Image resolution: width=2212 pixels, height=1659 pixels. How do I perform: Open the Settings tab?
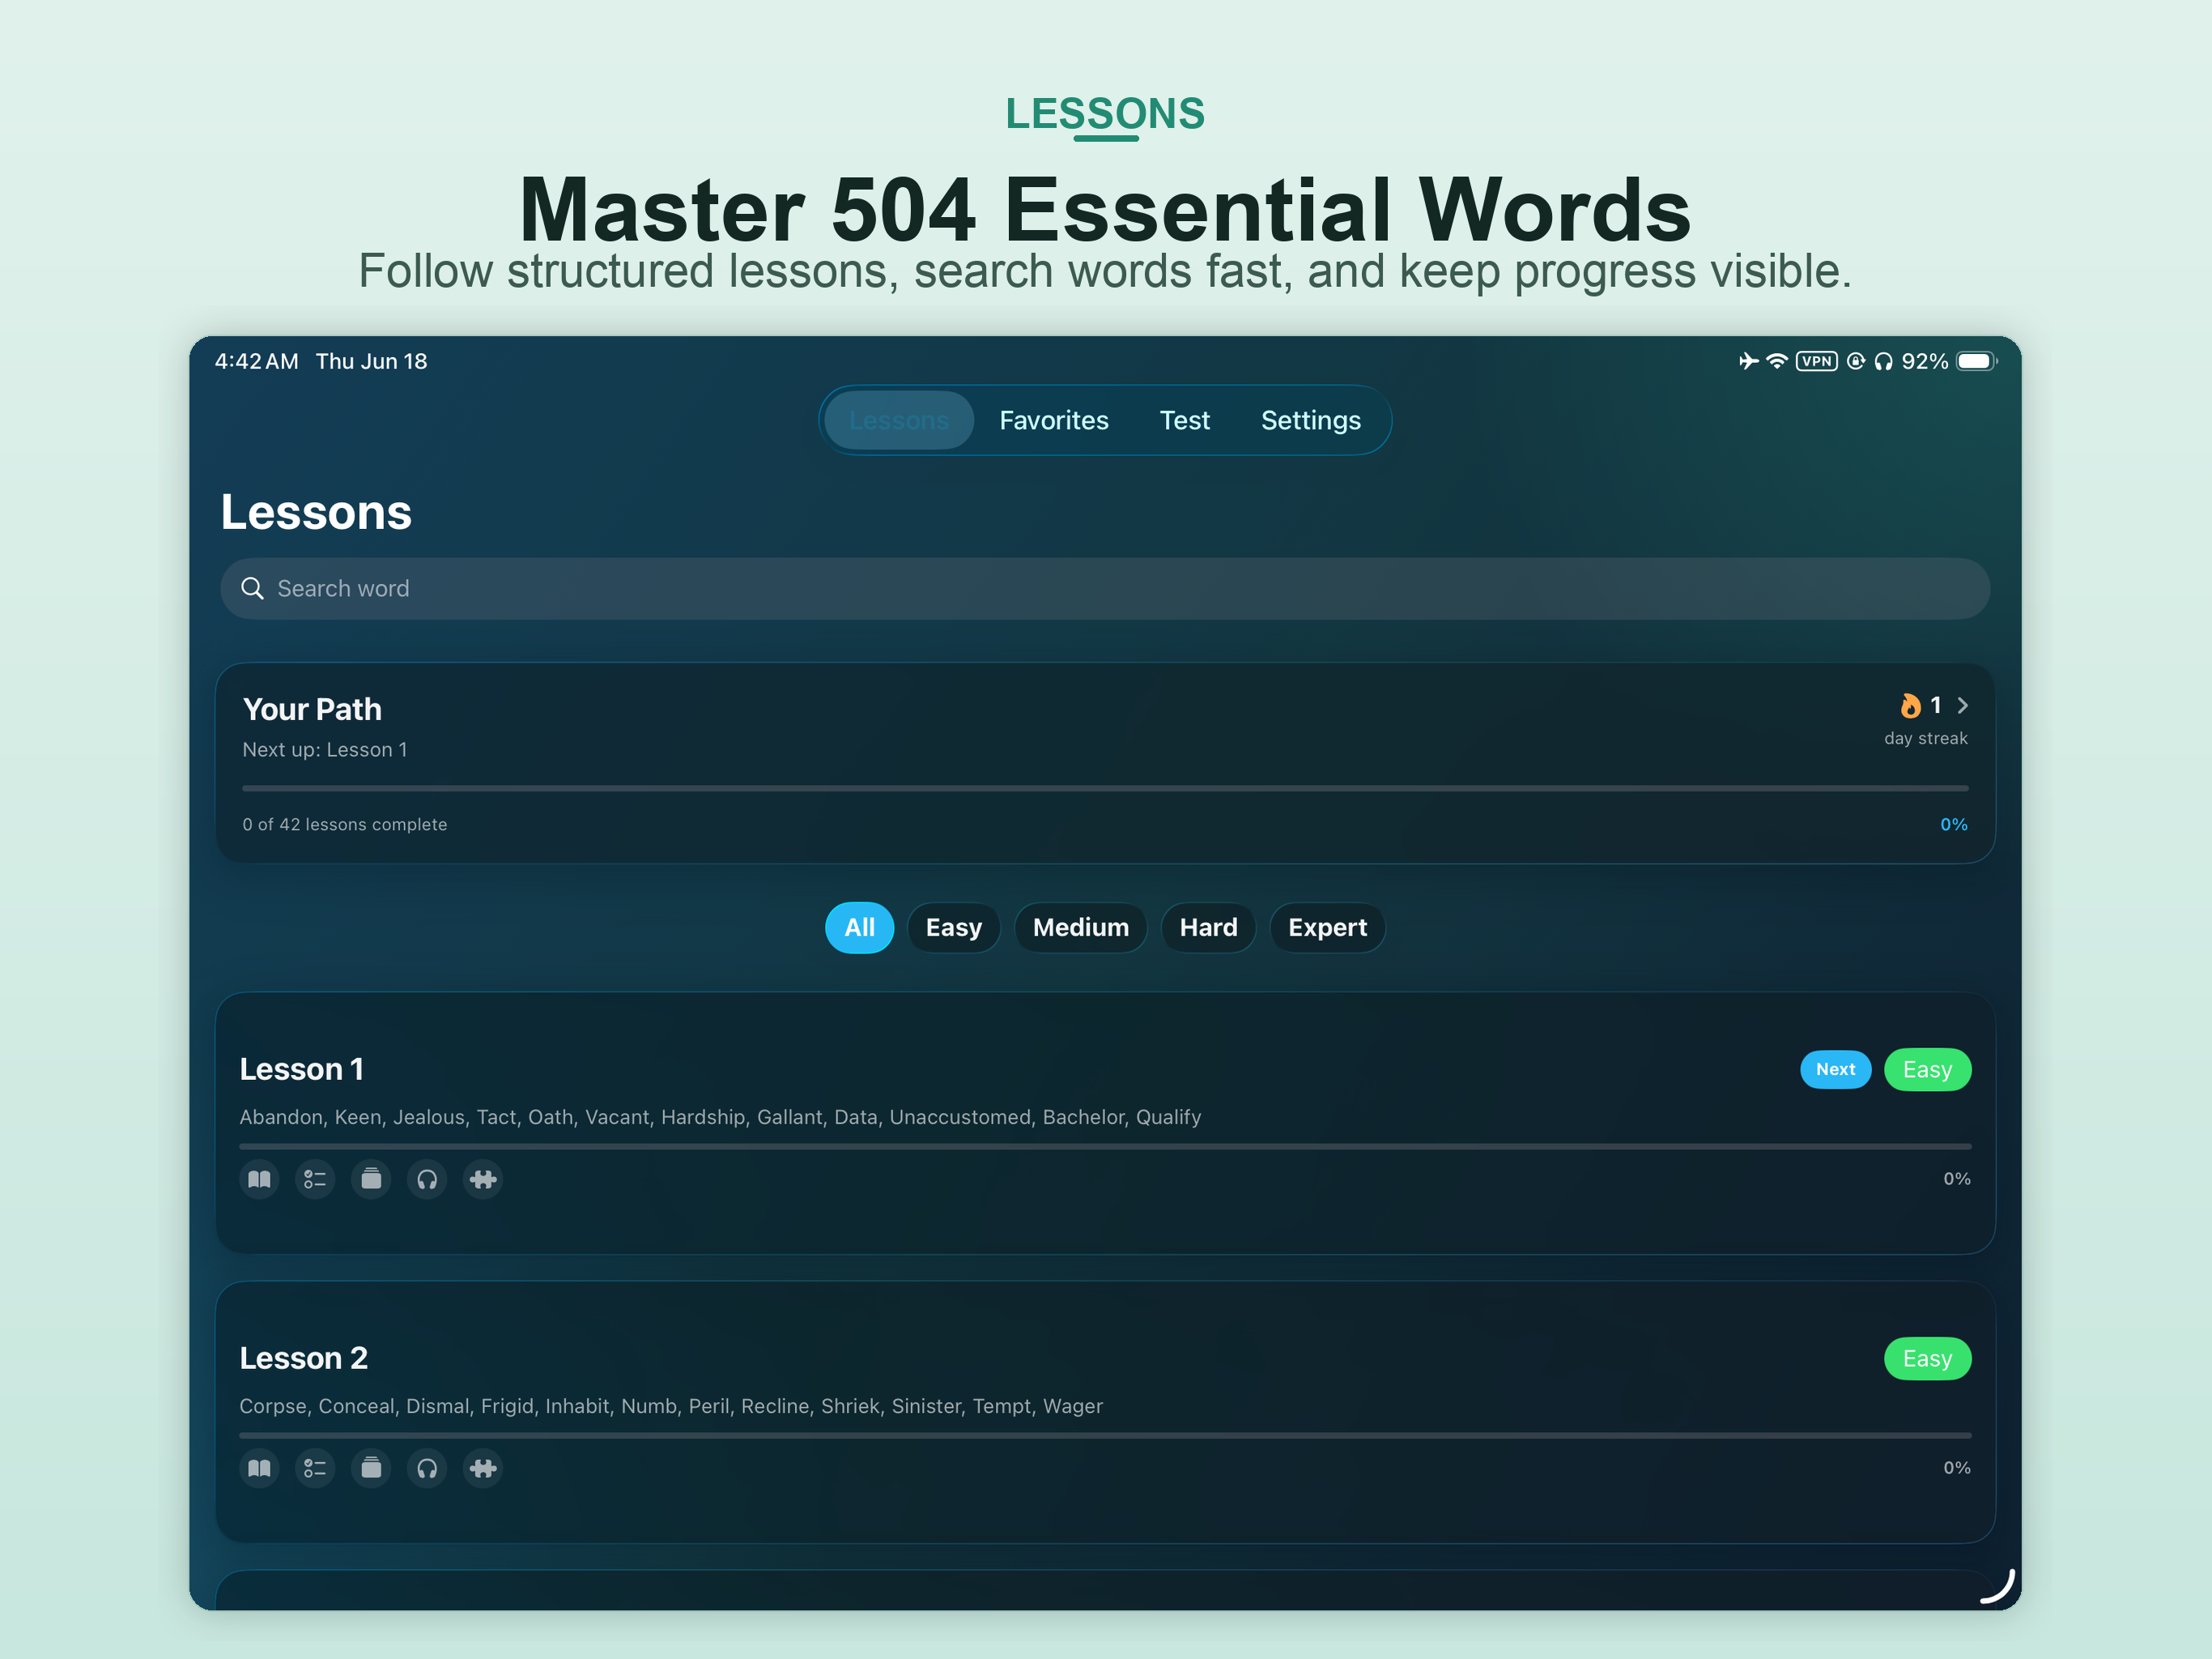click(1310, 420)
